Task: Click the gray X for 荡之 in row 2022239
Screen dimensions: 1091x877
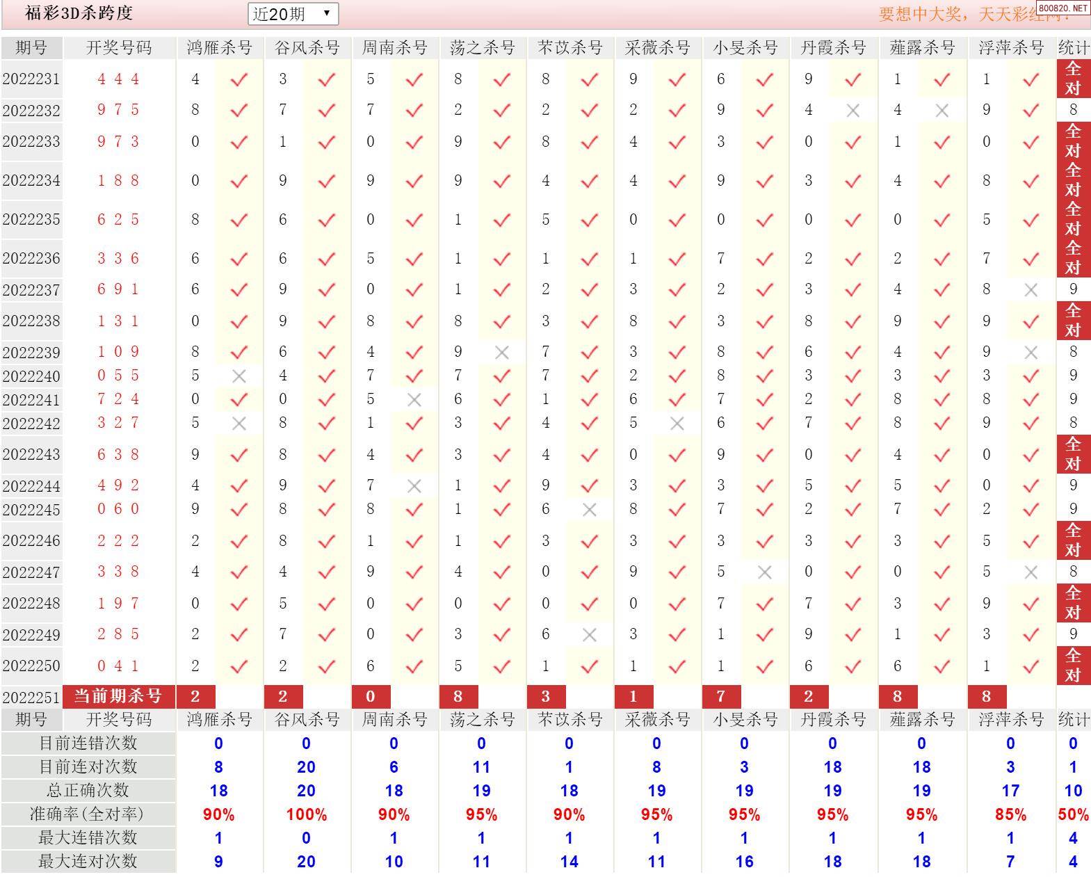Action: pos(501,353)
